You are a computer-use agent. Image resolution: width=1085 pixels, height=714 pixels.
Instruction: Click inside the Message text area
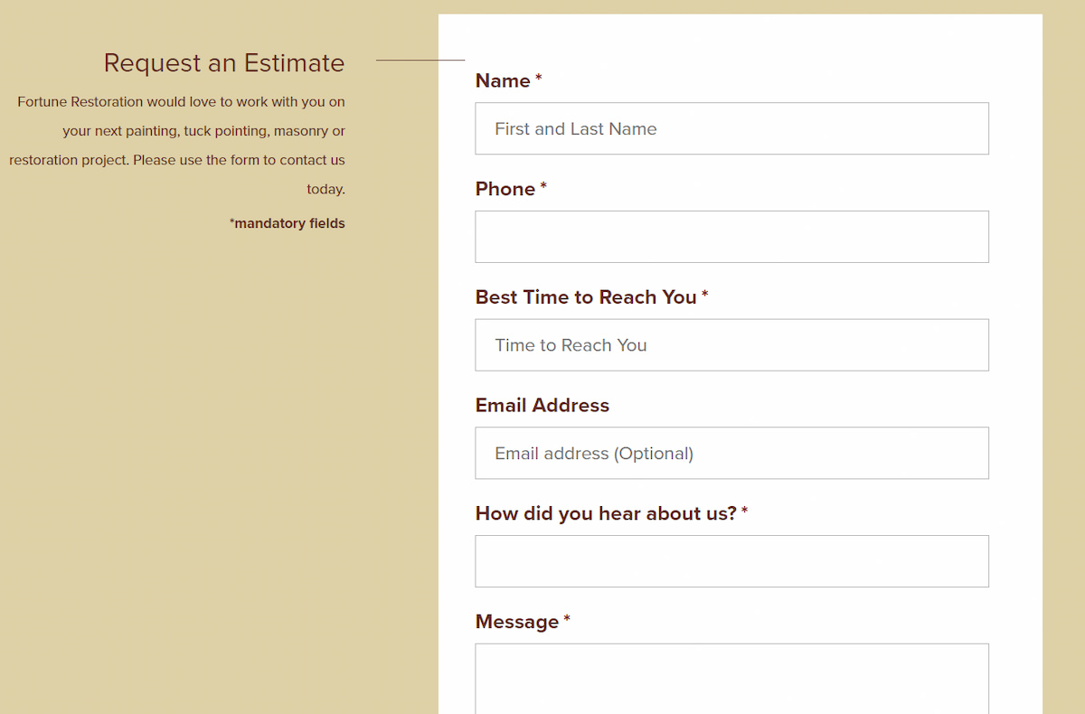731,678
